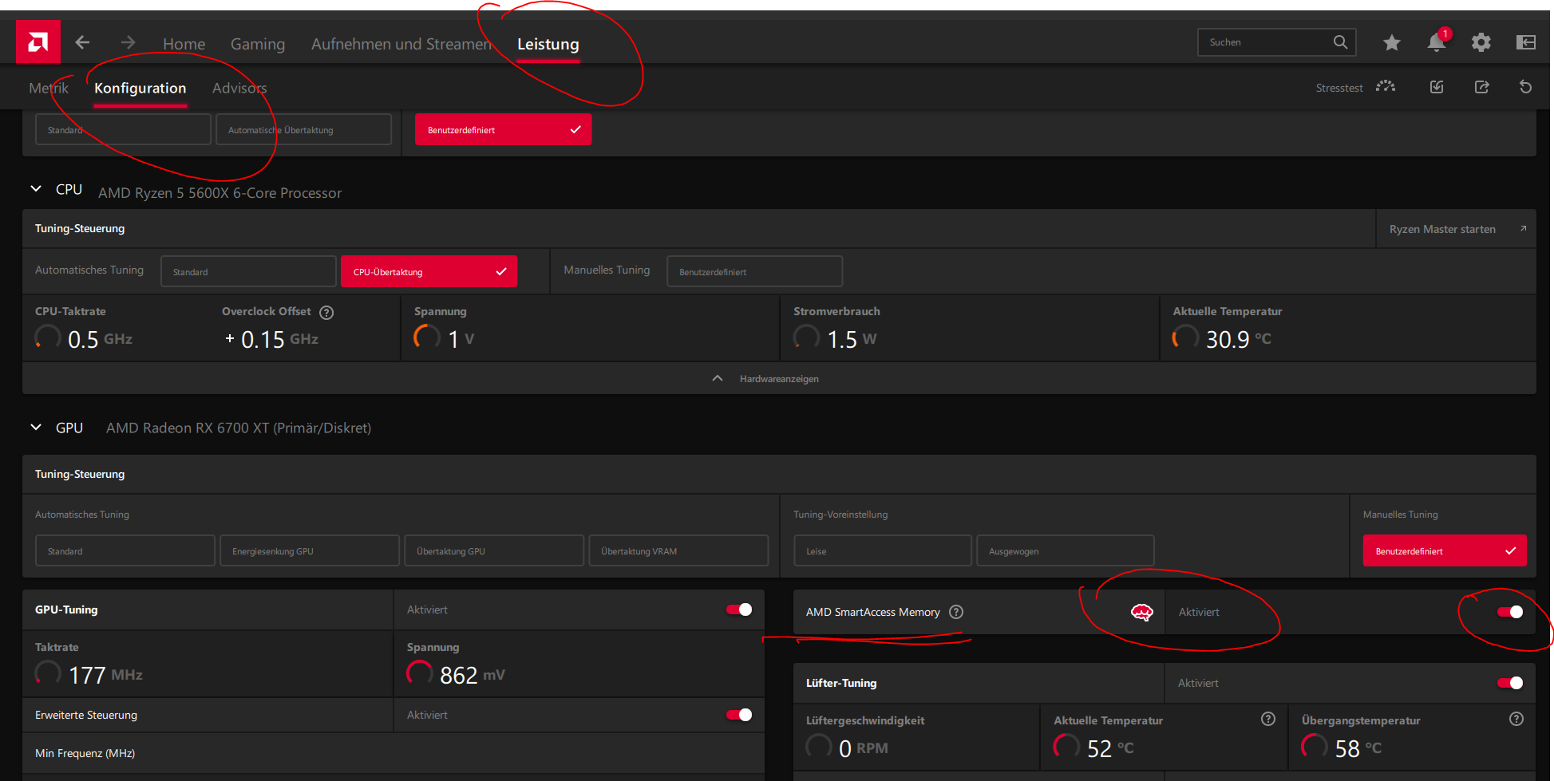The width and height of the screenshot is (1554, 781).
Task: Click the Min Frequenz (MHz) label
Action: pos(85,753)
